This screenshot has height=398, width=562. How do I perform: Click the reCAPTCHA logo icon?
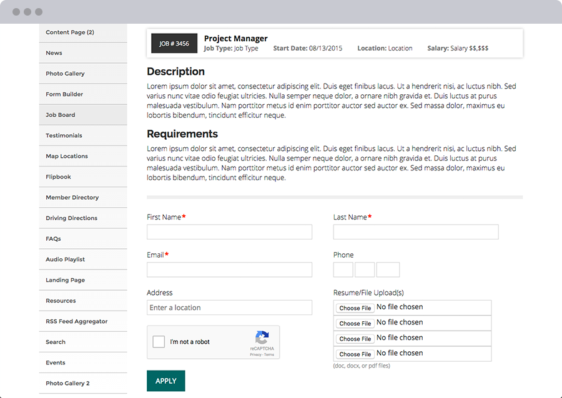(x=262, y=337)
